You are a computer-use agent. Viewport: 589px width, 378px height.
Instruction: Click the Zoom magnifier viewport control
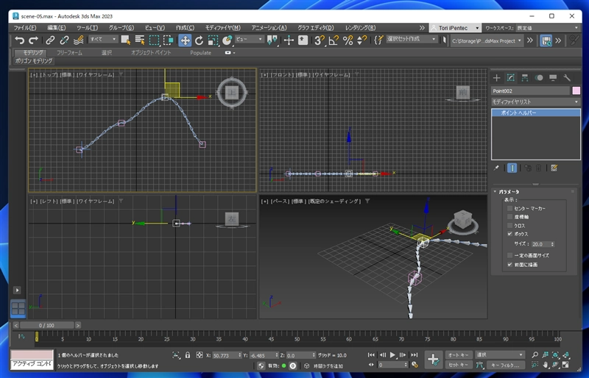pos(535,354)
